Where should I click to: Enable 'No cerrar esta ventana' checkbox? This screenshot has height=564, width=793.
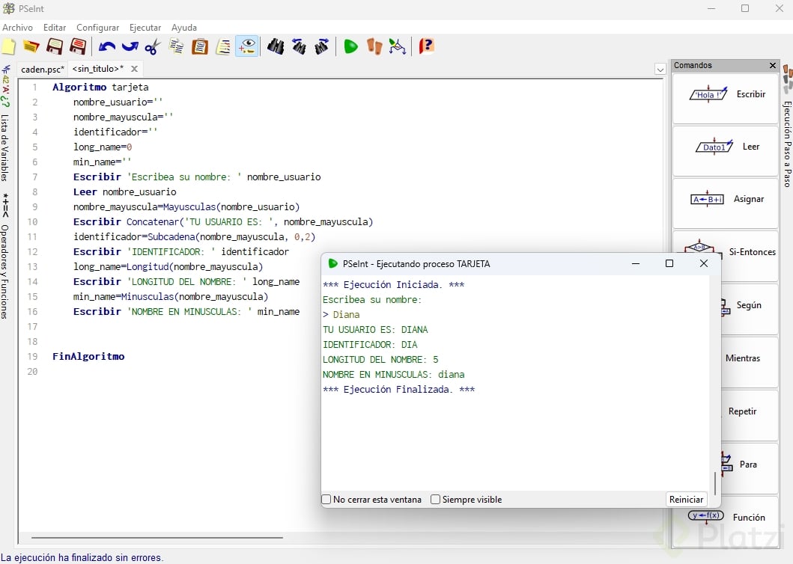(326, 500)
